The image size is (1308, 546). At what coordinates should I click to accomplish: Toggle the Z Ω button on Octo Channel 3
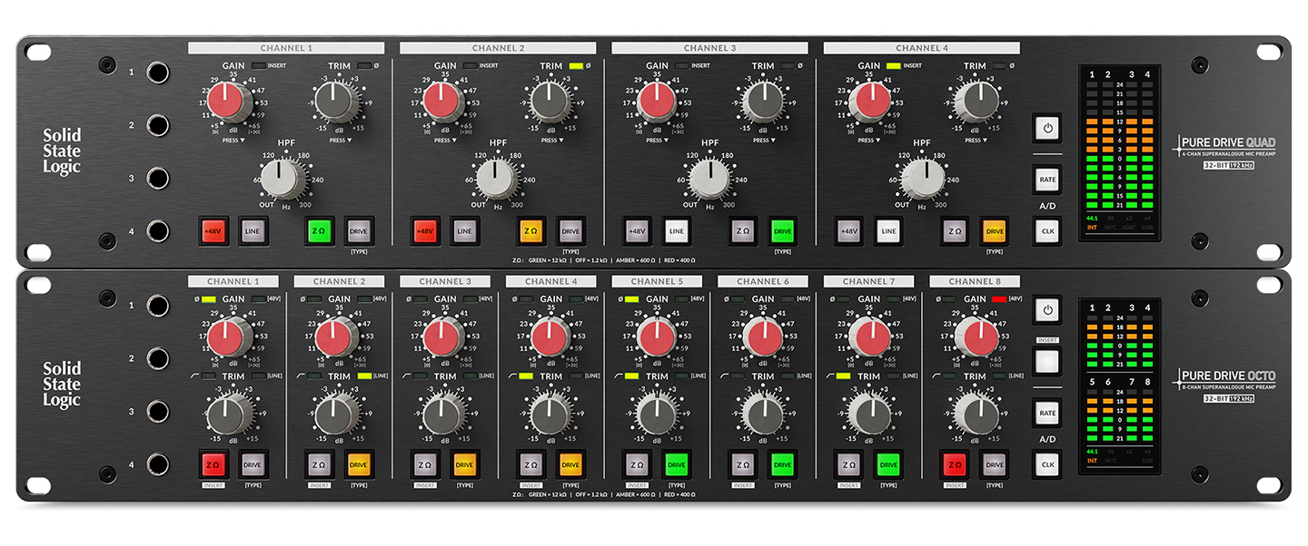click(424, 464)
